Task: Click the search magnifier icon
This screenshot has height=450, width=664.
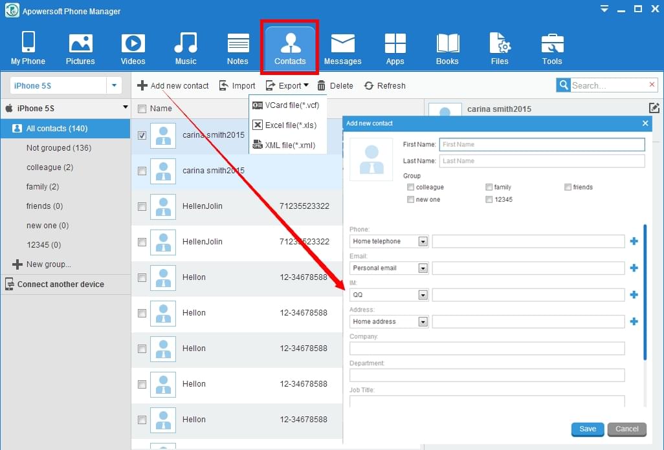Action: pos(563,85)
